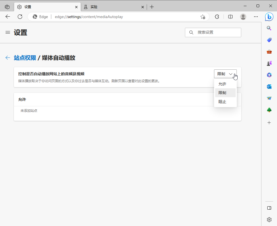277x226 pixels.
Task: Open the Tools sidebar icon
Action: point(269,52)
